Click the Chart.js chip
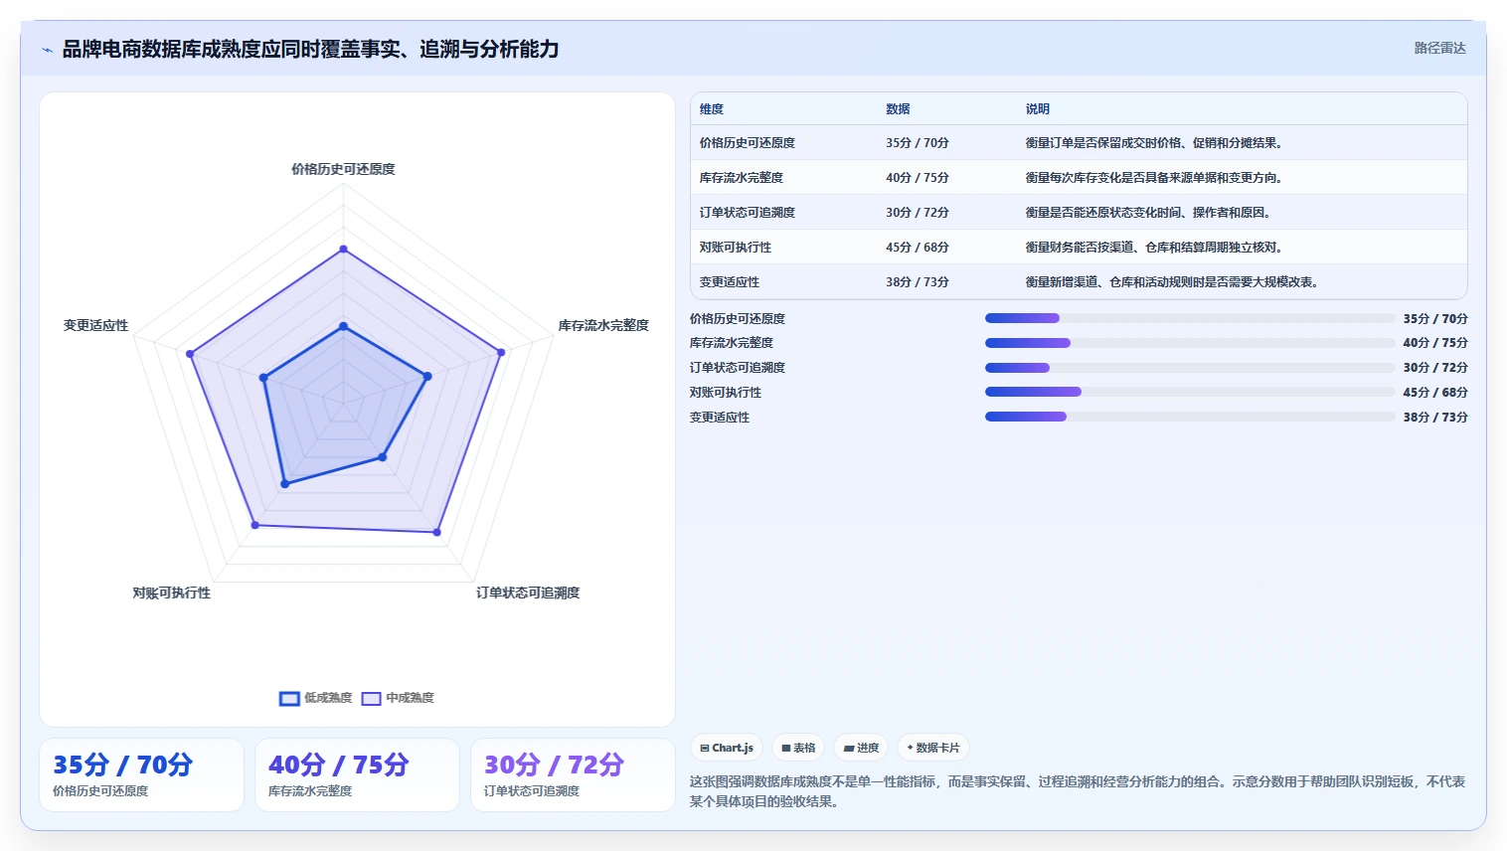The height and width of the screenshot is (851, 1507). tap(727, 748)
